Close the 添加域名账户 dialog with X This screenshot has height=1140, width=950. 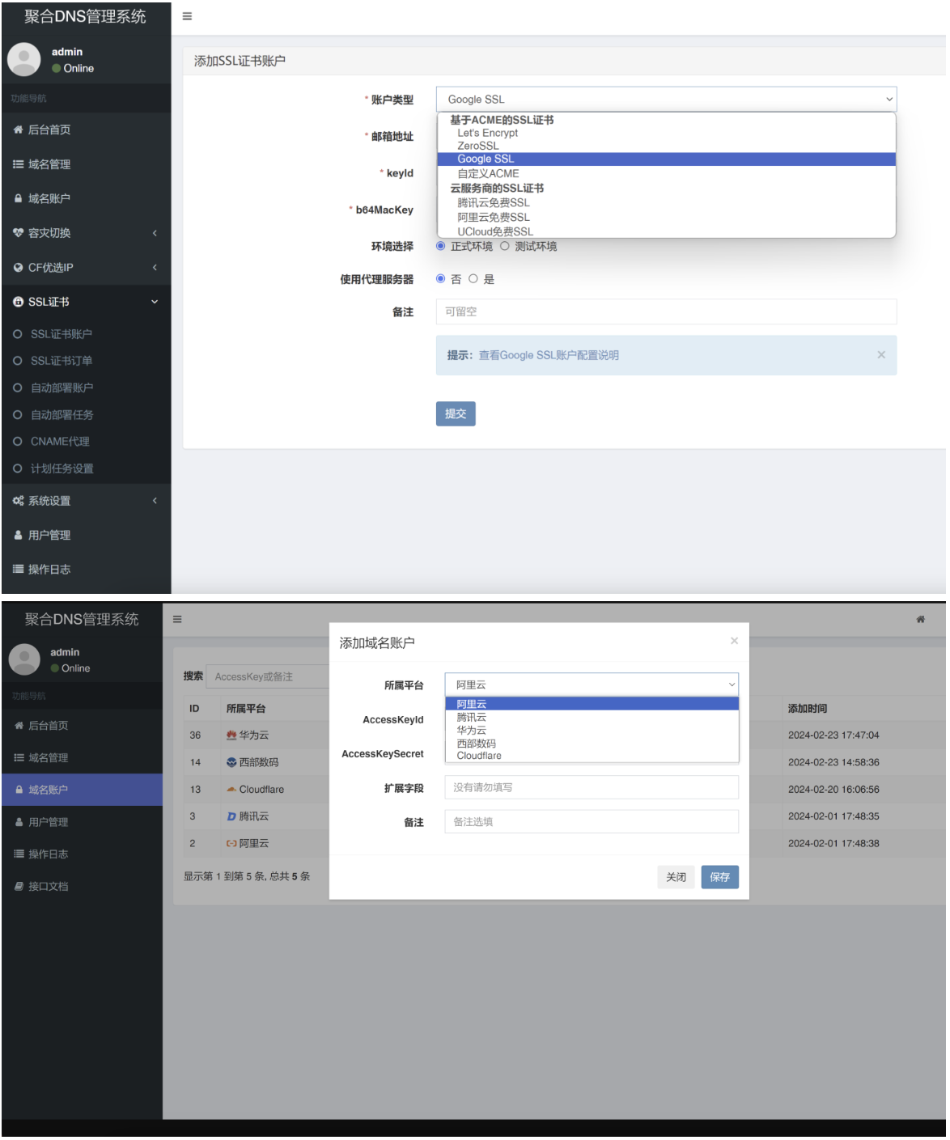[734, 642]
